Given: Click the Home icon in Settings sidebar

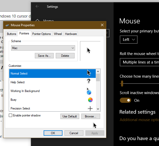Looking at the screenshot, I should 37,20.
